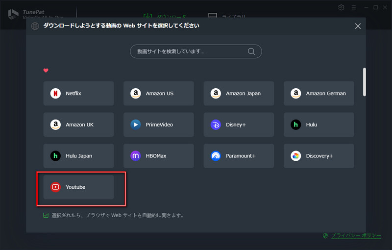The image size is (392, 250).
Task: Click the Discovery+ colorful icon
Action: [x=296, y=156]
